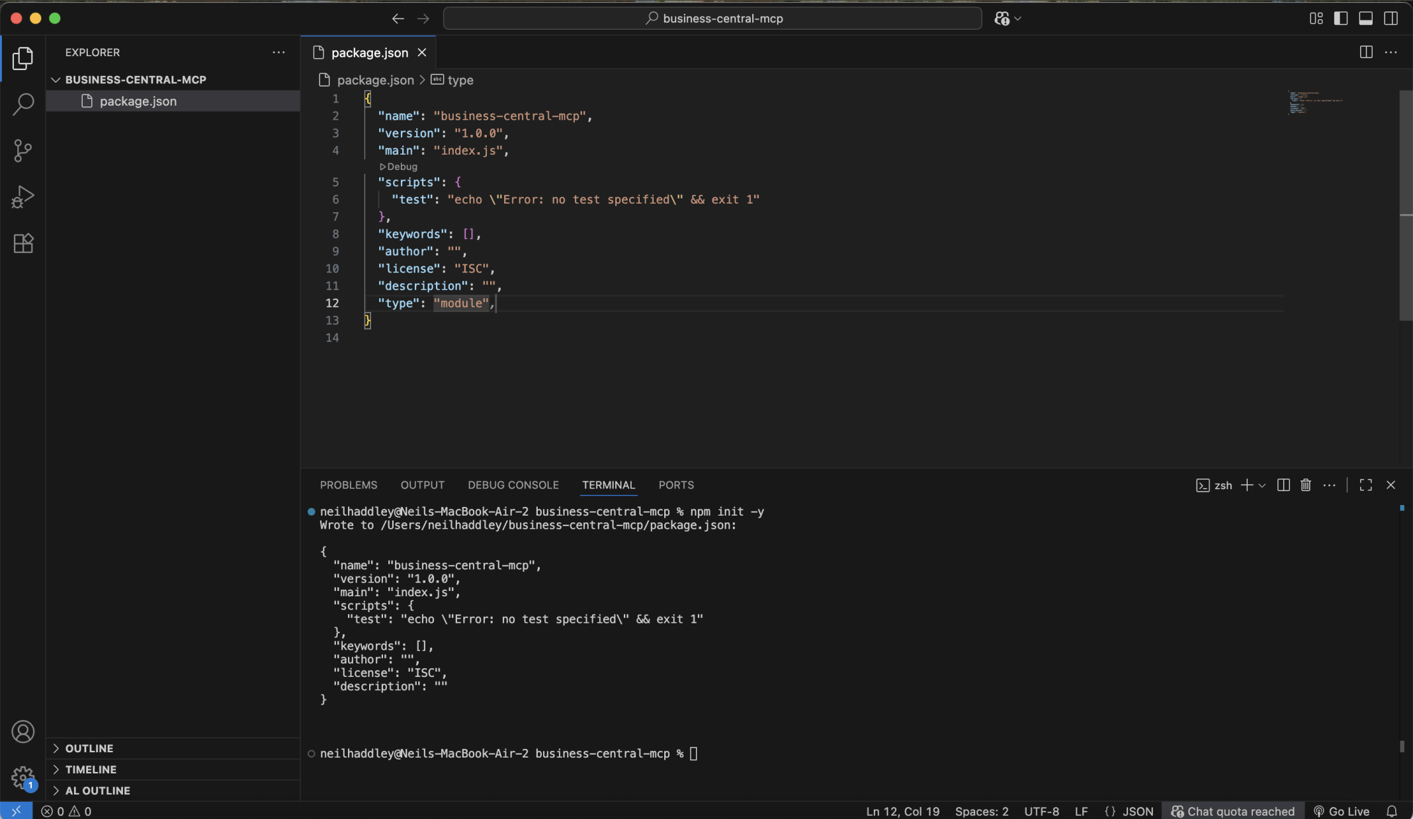Run the Debug codelens above scripts
Viewport: 1413px width, 819px height.
click(397, 167)
